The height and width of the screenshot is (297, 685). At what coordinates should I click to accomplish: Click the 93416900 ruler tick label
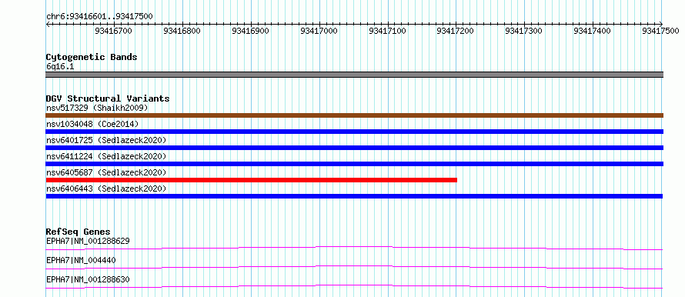(x=250, y=31)
